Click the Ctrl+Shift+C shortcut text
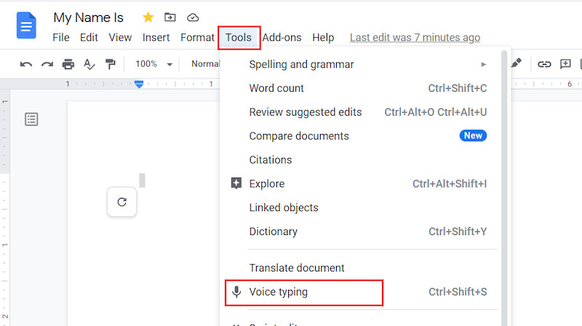Image resolution: width=582 pixels, height=326 pixels. click(458, 88)
